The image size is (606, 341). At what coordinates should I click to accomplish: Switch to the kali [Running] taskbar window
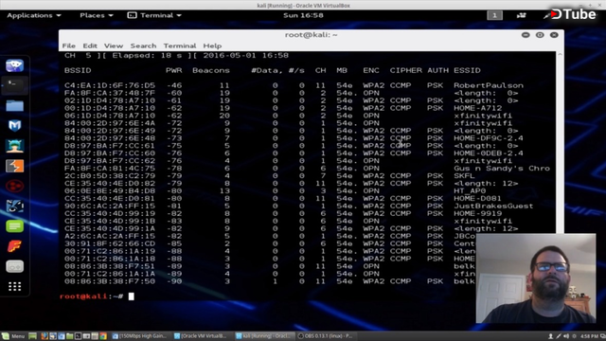(x=264, y=336)
